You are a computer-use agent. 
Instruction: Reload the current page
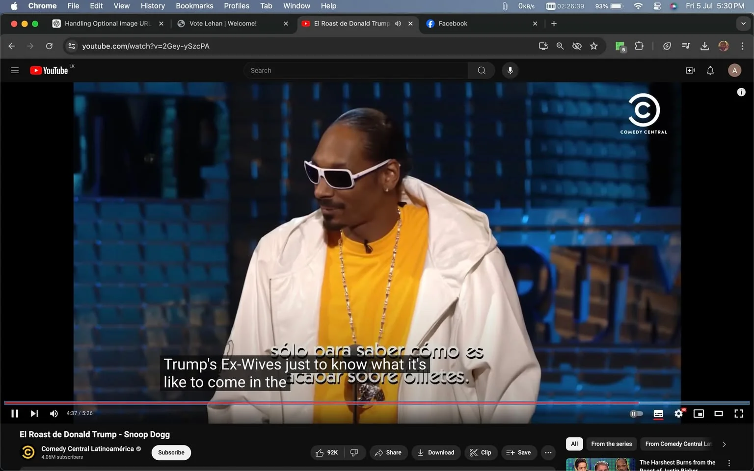pyautogui.click(x=49, y=46)
